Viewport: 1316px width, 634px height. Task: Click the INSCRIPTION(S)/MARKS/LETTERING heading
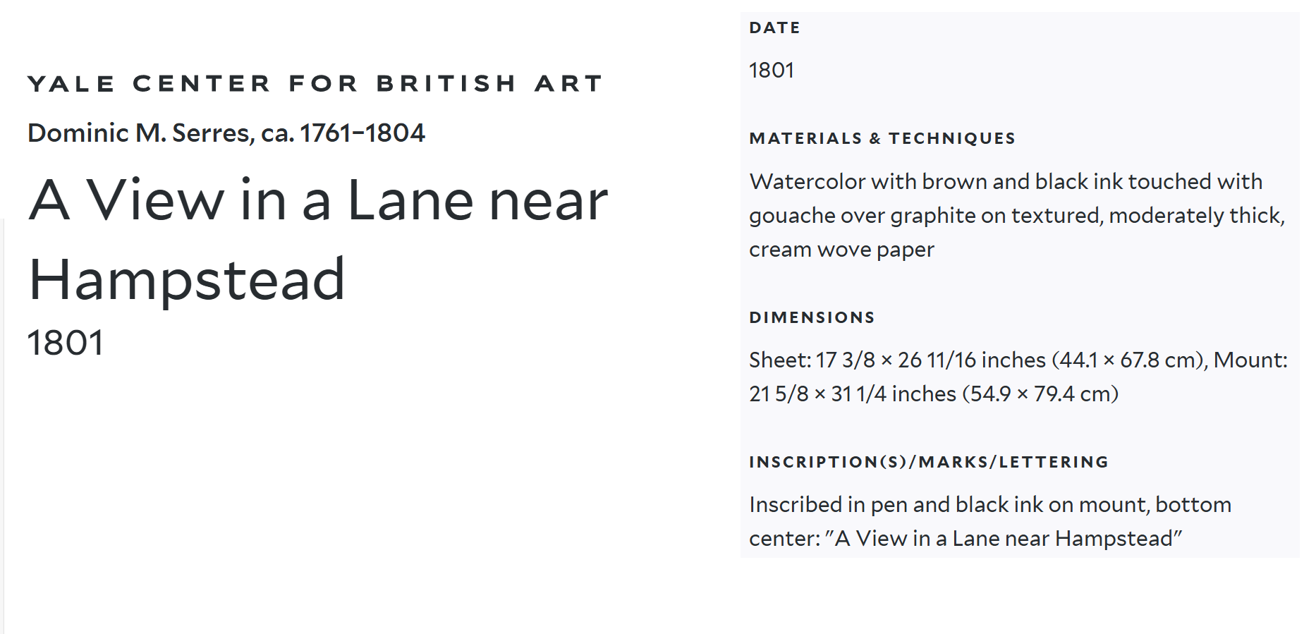click(929, 462)
